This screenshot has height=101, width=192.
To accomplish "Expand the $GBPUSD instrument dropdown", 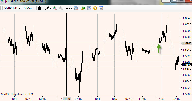I will coord(20,9).
